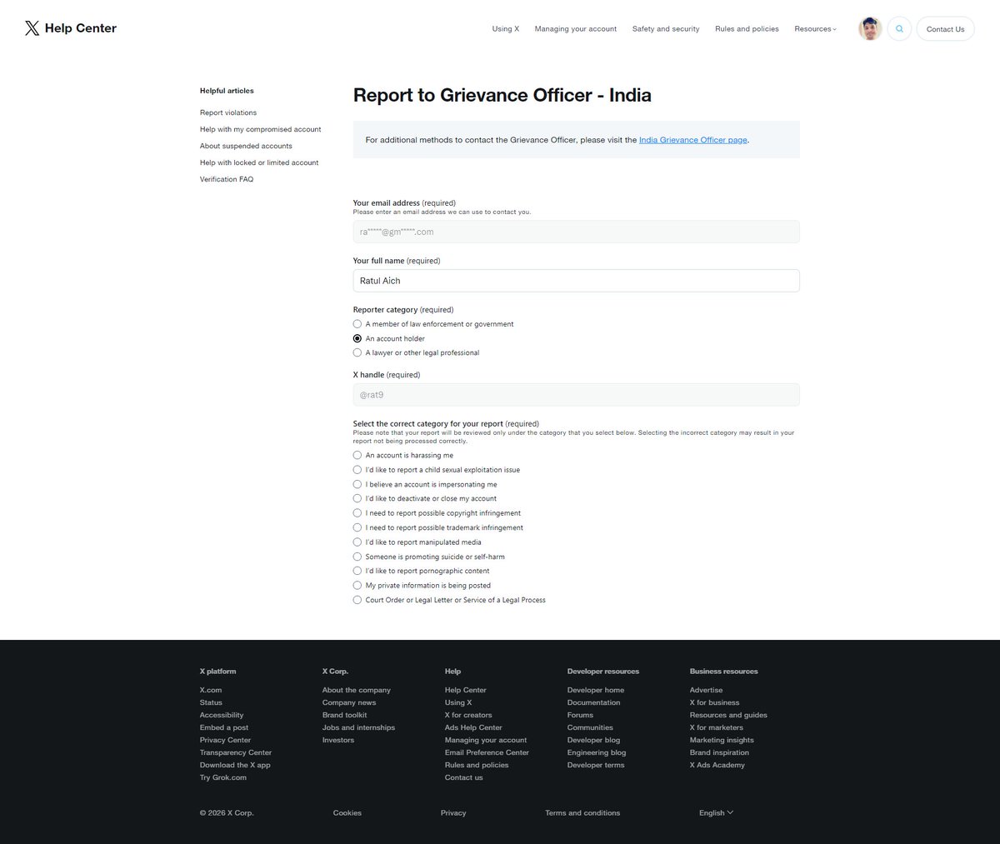Open Download the X app link
Screen dimensions: 1000x844
click(x=235, y=765)
